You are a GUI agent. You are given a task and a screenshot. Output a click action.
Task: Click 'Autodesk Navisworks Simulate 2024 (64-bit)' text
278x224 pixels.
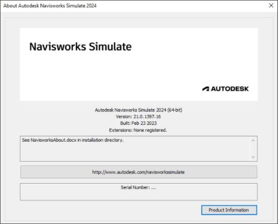click(138, 110)
